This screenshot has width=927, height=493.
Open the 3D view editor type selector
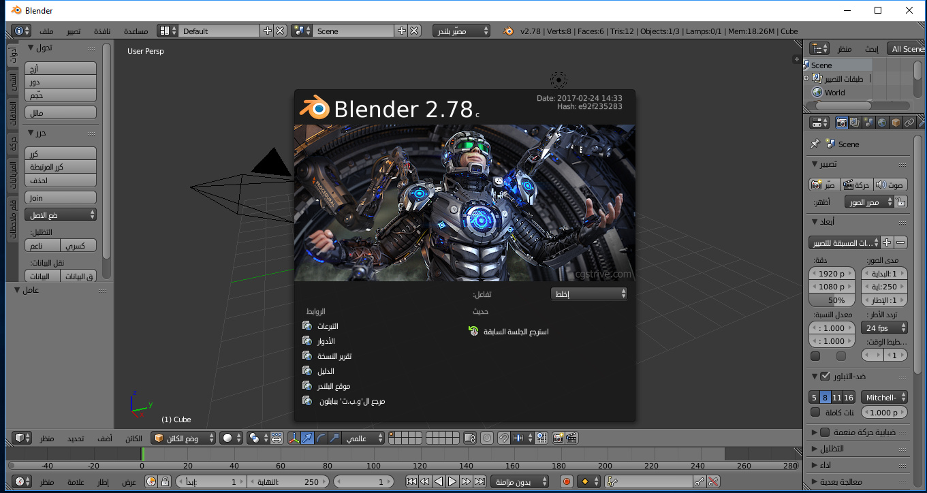(x=22, y=438)
